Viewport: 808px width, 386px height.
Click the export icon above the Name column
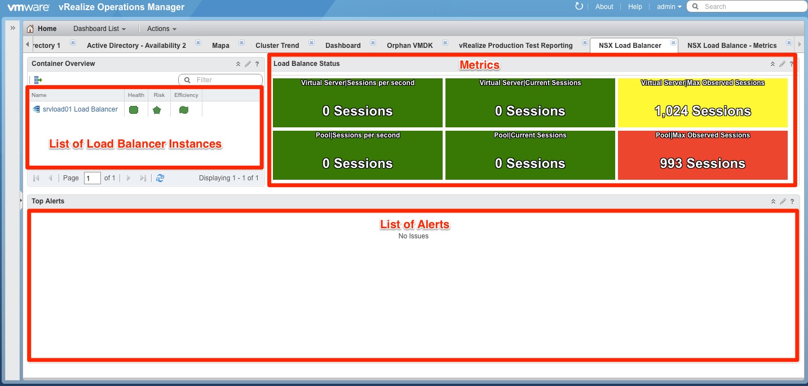(x=38, y=80)
